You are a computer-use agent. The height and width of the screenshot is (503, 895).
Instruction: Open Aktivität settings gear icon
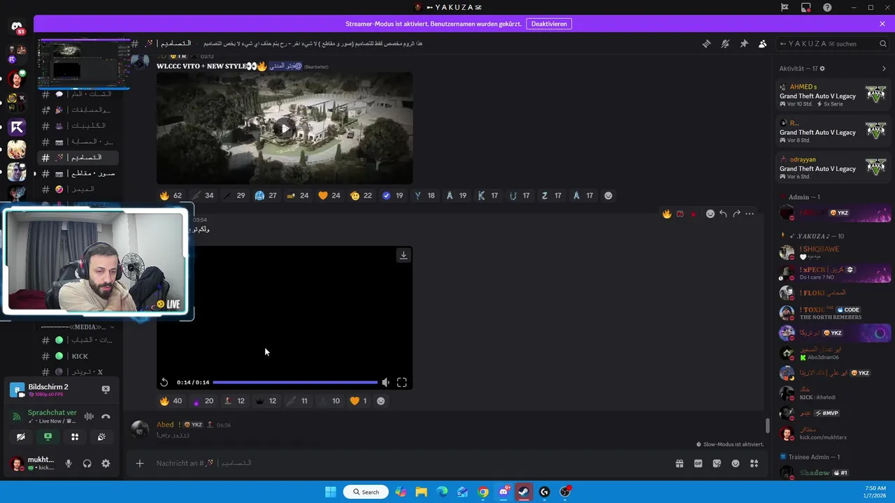coord(822,68)
